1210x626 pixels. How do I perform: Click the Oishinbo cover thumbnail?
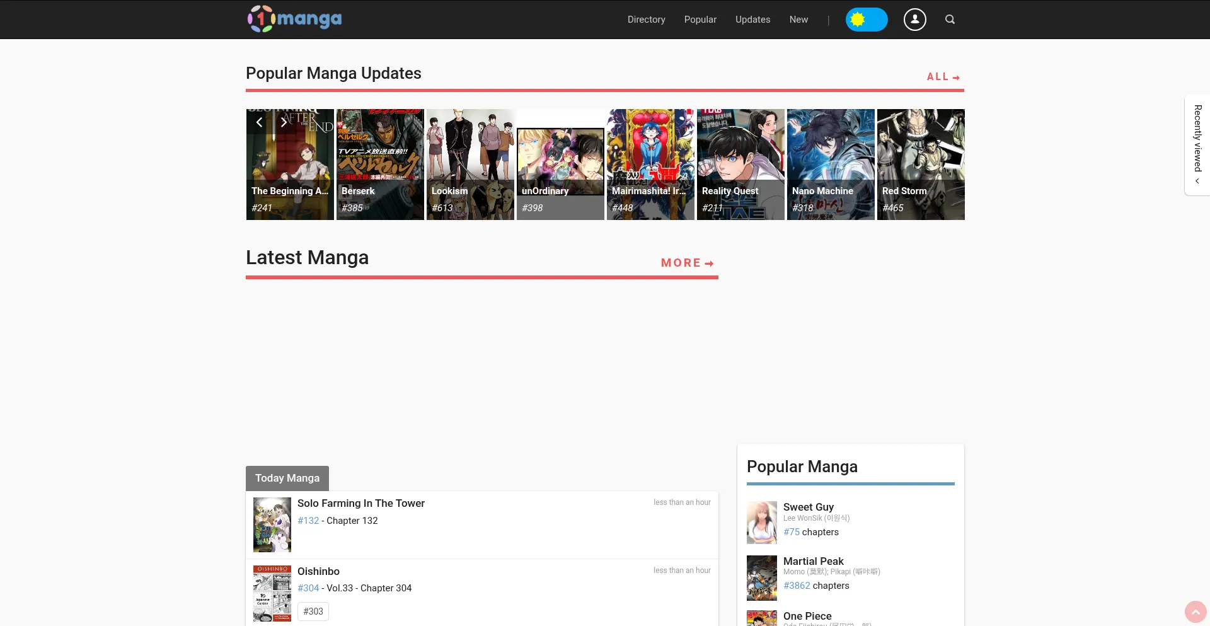pyautogui.click(x=272, y=593)
